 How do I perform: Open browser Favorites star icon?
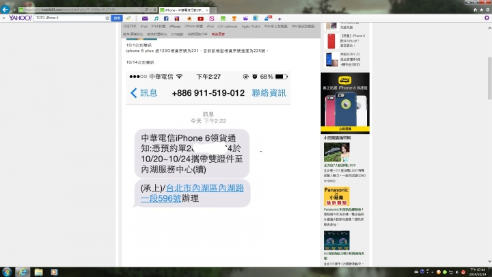coord(481,10)
